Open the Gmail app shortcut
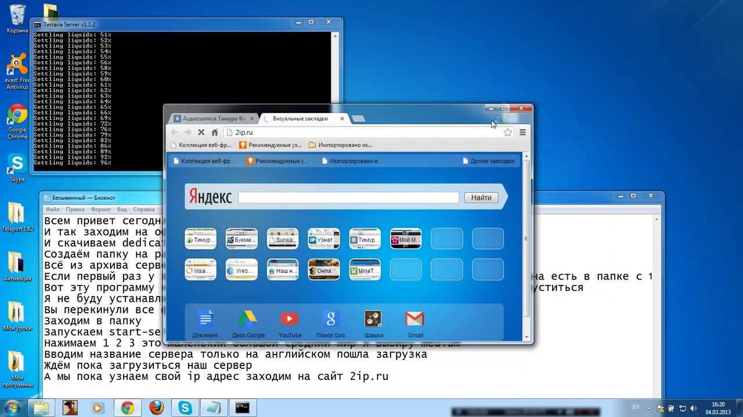 (x=415, y=324)
